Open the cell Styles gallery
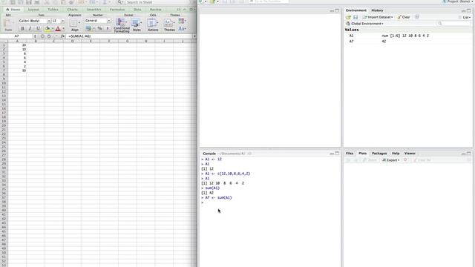 coord(137,24)
